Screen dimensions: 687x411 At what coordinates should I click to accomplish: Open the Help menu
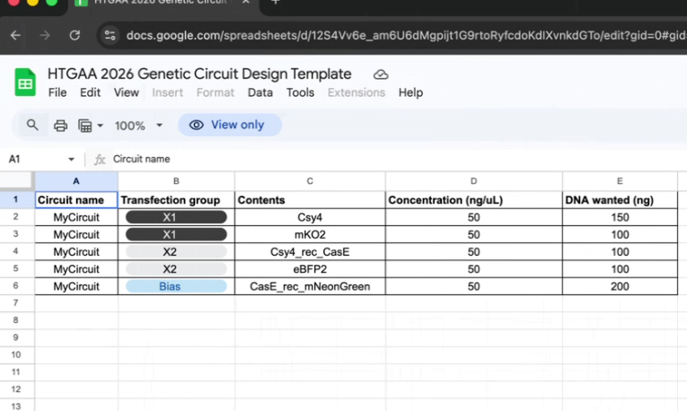410,92
